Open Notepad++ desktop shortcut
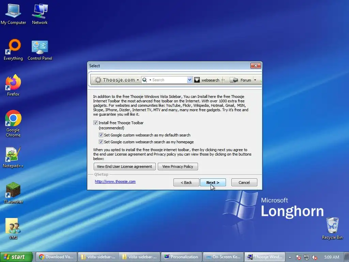This screenshot has height=262, width=349. pyautogui.click(x=13, y=157)
